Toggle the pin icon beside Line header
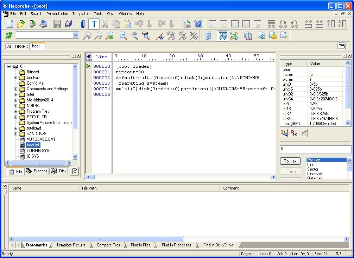Viewport: 354px width, 258px height. (89, 57)
